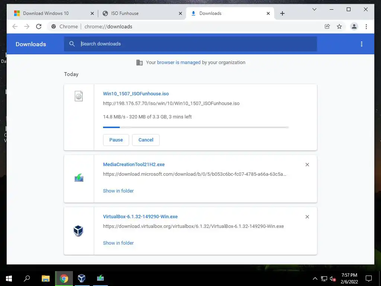Click the MediaCreationTool file icon

pyautogui.click(x=79, y=178)
